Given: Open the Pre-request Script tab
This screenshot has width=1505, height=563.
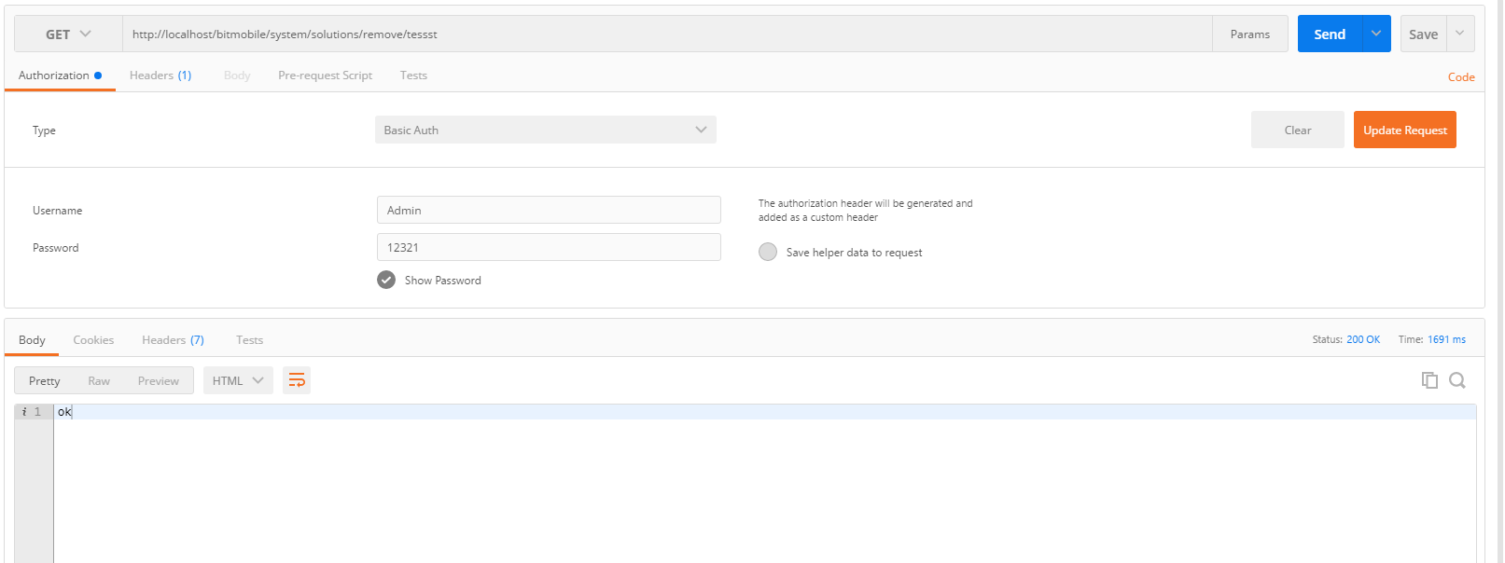Looking at the screenshot, I should pyautogui.click(x=325, y=76).
